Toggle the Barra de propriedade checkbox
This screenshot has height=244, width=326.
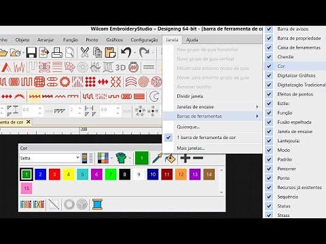click(269, 38)
